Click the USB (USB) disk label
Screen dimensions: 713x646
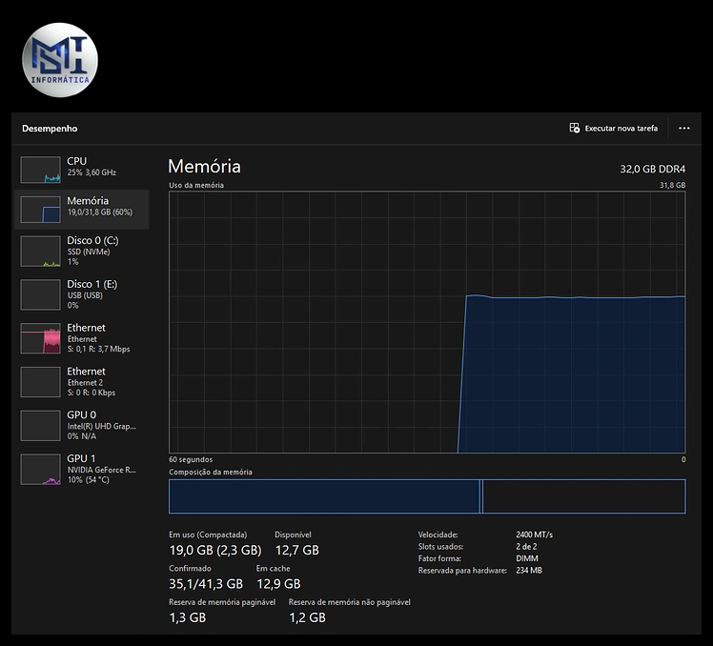tap(85, 295)
